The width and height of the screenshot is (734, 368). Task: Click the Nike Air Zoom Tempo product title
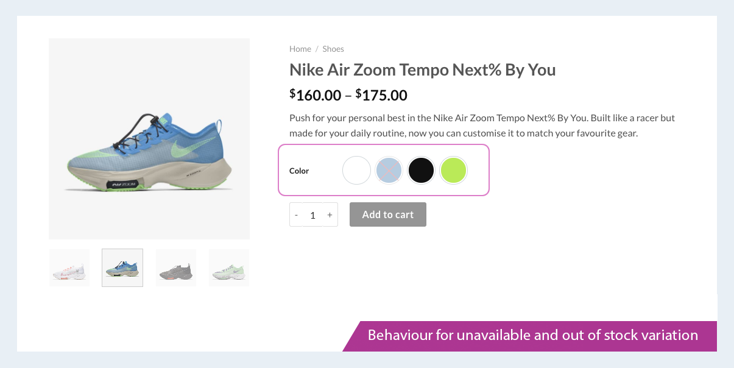[x=422, y=69]
